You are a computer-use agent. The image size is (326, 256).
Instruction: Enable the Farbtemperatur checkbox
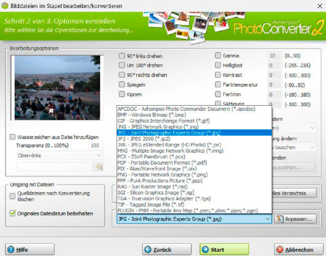217,84
